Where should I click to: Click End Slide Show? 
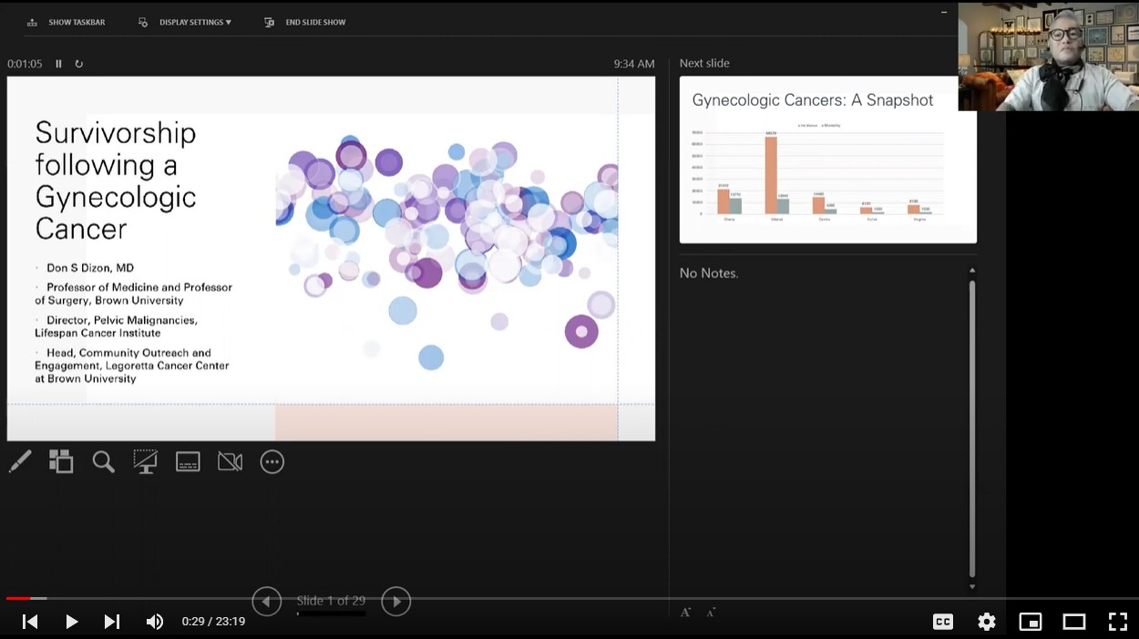point(305,22)
